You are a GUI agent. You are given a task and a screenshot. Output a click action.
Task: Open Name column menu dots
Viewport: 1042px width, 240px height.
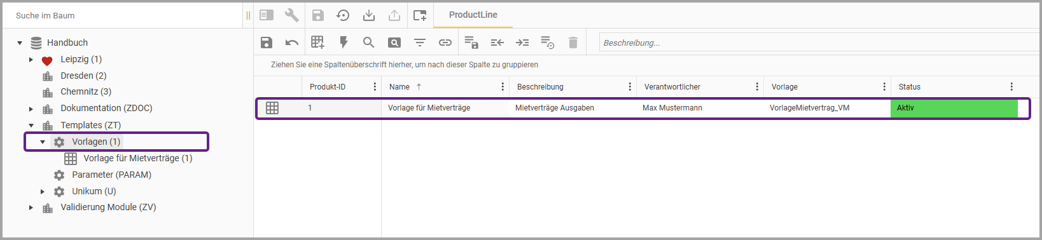pyautogui.click(x=503, y=87)
